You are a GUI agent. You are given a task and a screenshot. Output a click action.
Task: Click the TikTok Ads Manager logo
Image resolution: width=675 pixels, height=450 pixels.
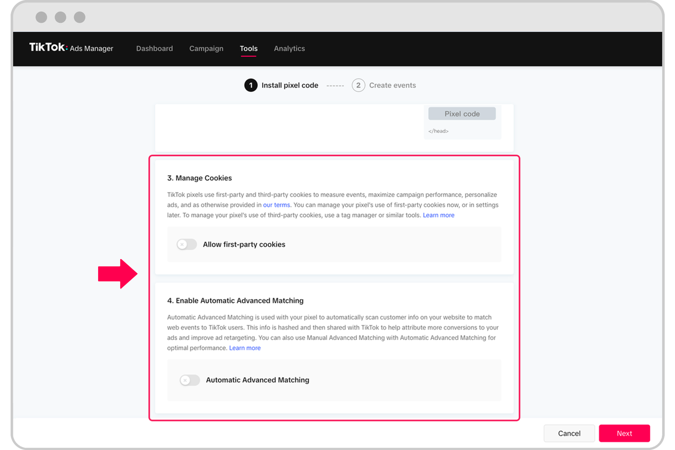[71, 48]
